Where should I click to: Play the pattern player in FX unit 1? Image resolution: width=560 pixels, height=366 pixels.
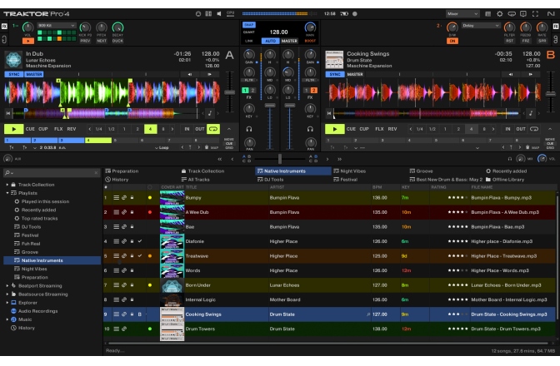coord(28,41)
